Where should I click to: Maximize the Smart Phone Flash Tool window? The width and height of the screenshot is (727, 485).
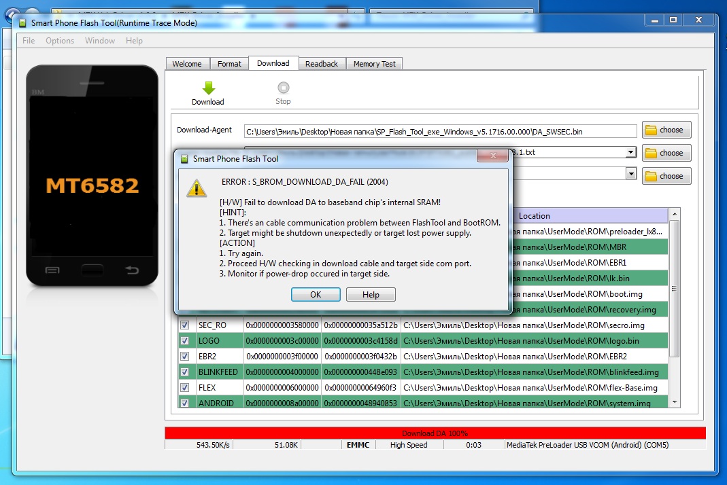pyautogui.click(x=673, y=20)
